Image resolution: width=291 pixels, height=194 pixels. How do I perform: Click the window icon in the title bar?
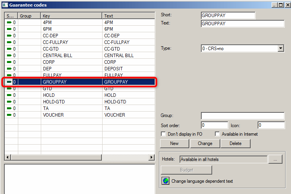(x=5, y=5)
